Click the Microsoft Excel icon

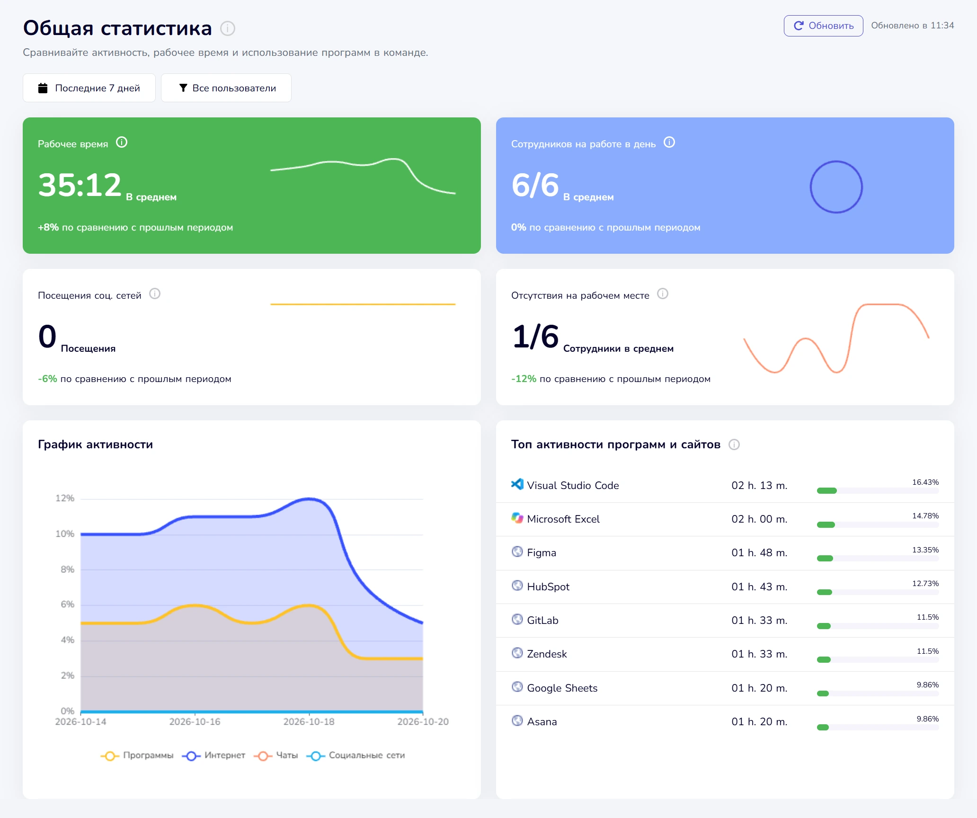(x=517, y=518)
